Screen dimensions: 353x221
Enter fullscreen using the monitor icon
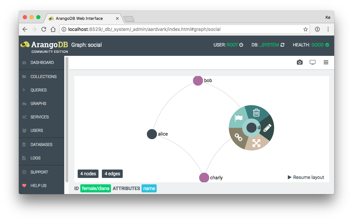click(x=313, y=63)
